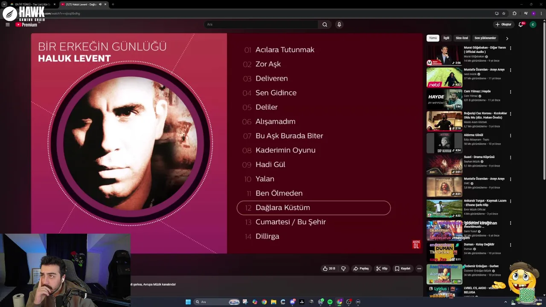The height and width of the screenshot is (307, 546).
Task: Switch to EN İYİ TÜRKÜ Tier List tab
Action: (x=32, y=4)
